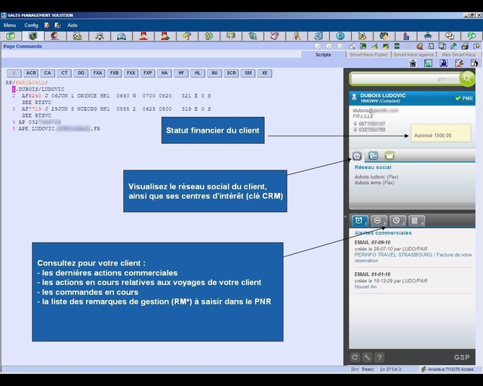Image resolution: width=483 pixels, height=386 pixels.
Task: Open the green crown CRM tab icon
Action: (389, 156)
